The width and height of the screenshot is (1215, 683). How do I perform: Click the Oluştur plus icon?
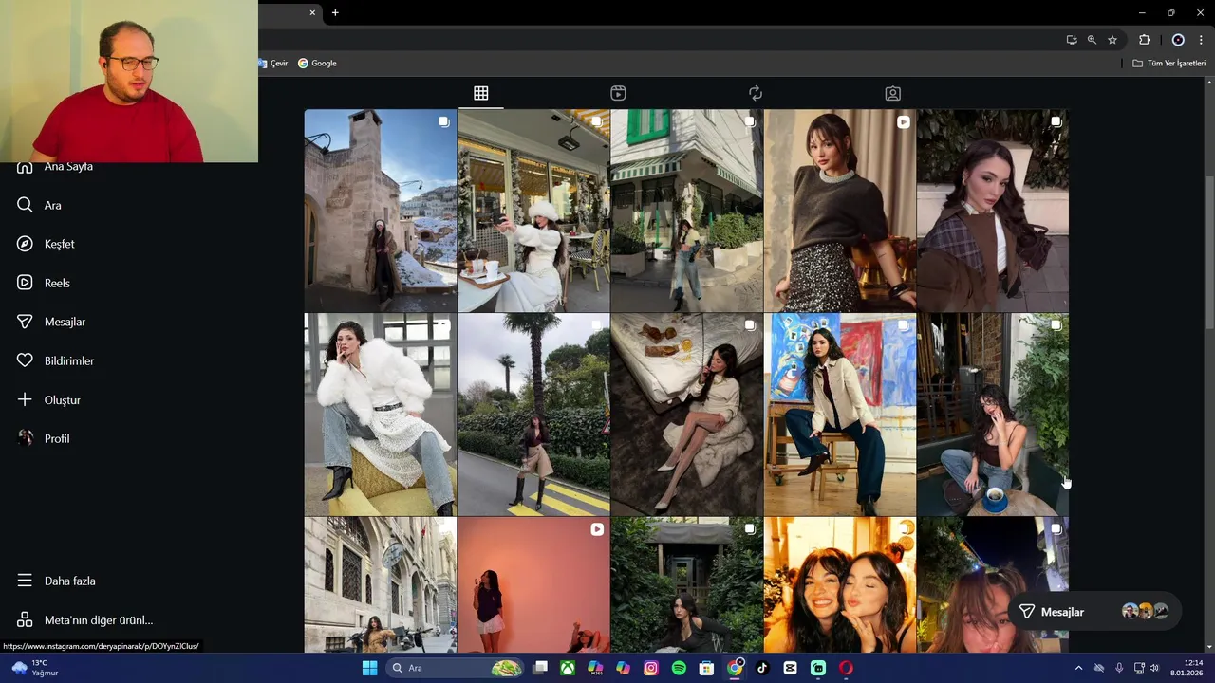(x=26, y=399)
